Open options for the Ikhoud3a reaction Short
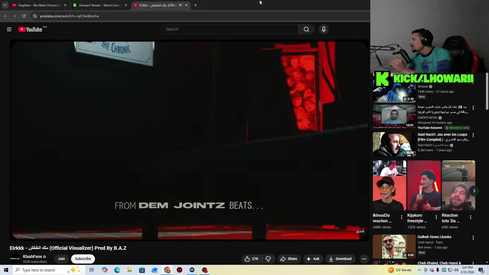This screenshot has height=275, width=489. (401, 217)
